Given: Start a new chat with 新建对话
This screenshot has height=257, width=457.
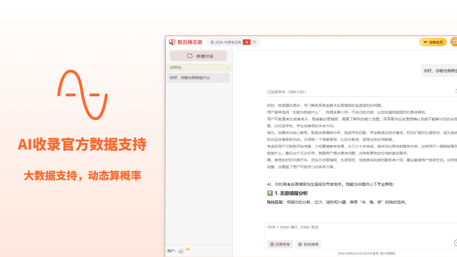Looking at the screenshot, I should point(199,56).
